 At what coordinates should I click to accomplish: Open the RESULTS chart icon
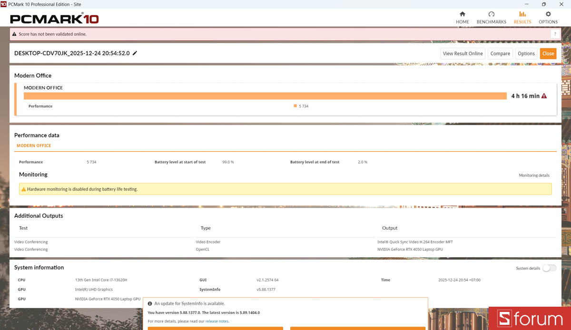click(522, 14)
